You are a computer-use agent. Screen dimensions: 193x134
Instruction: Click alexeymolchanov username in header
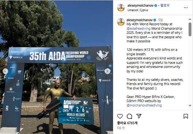140,6
